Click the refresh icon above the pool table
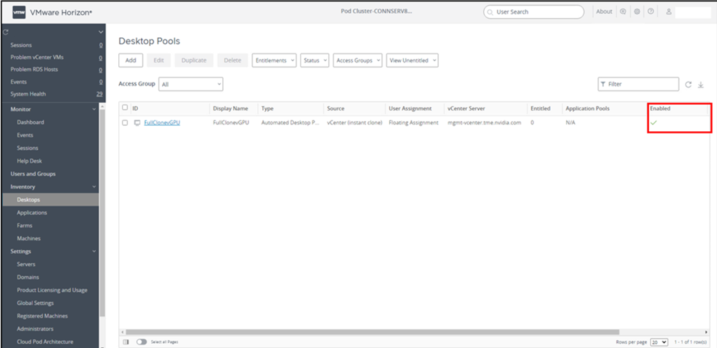This screenshot has width=717, height=348. [x=688, y=85]
